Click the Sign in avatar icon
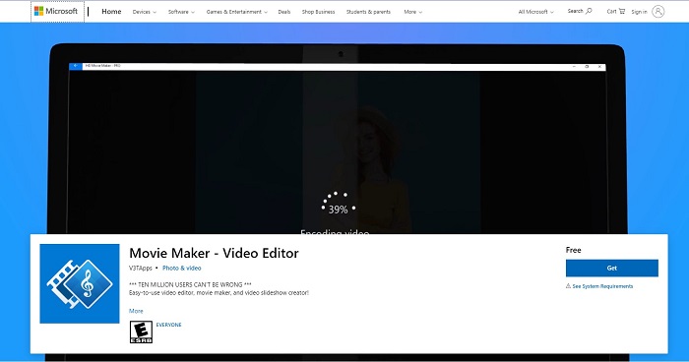Screen dimensions: 689x362 click(x=658, y=12)
